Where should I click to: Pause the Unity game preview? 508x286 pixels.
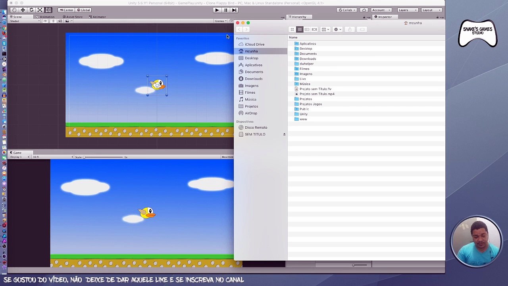pyautogui.click(x=225, y=10)
